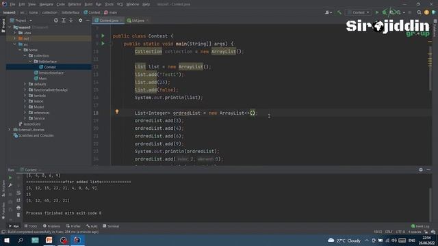Screen dimensions: 438x246
Task: Open Search Everywhere magnifier icon
Action: 419,12
